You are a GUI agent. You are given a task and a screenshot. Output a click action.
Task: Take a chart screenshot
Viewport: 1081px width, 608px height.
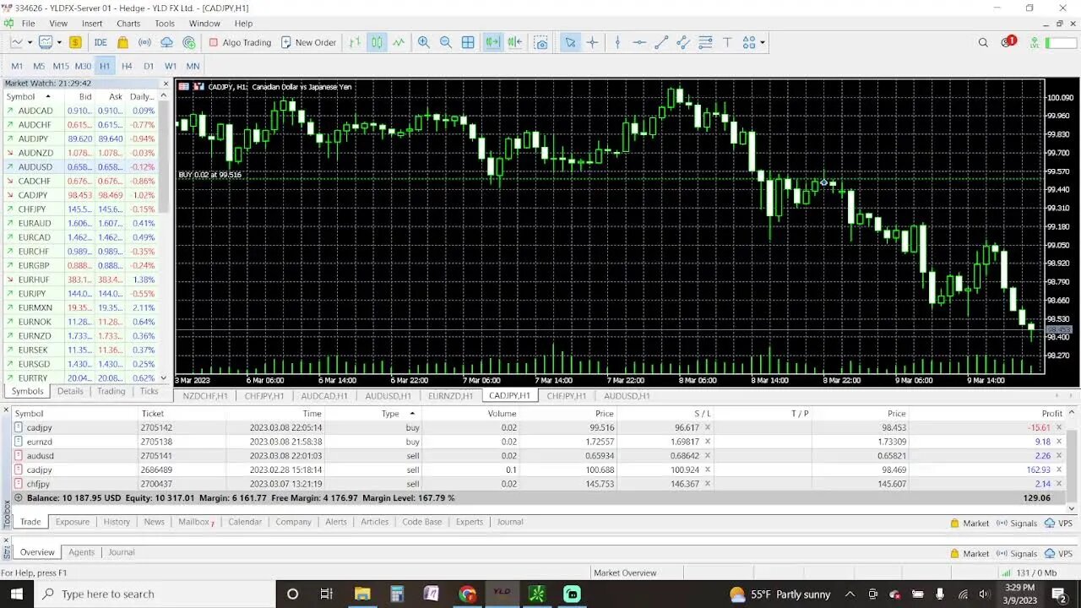coord(541,42)
